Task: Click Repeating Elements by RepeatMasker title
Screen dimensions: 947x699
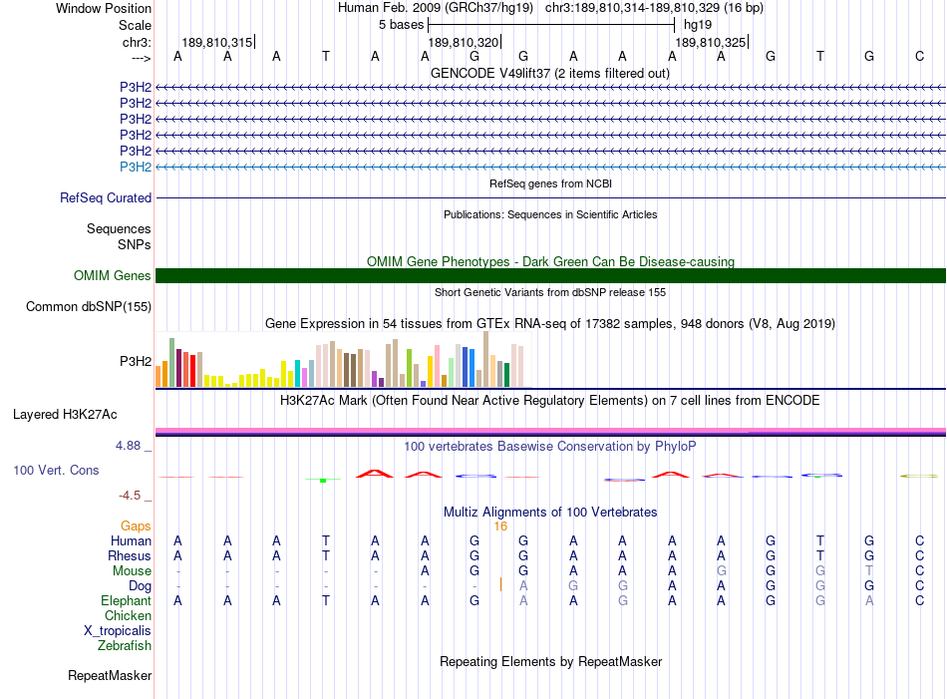Action: 550,661
